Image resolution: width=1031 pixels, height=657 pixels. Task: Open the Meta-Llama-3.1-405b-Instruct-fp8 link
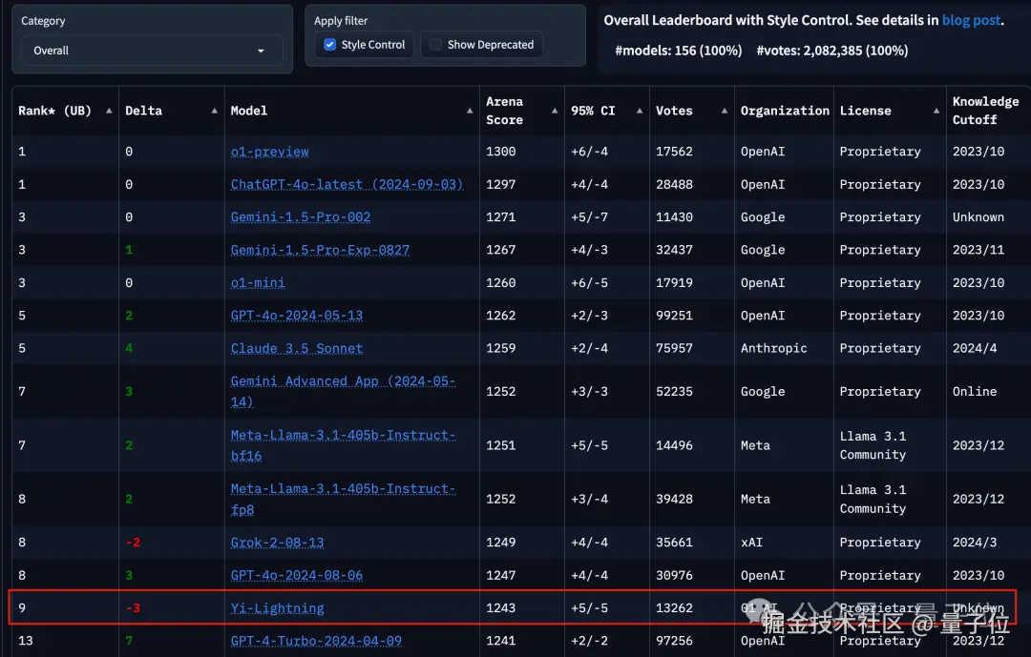pyautogui.click(x=343, y=500)
